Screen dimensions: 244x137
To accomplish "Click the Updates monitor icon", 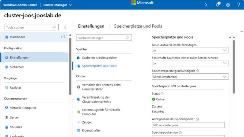I will pos(6,87).
